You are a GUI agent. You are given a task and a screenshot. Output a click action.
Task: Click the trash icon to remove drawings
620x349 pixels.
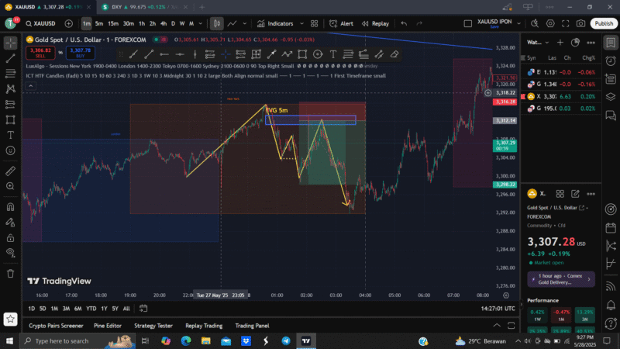(11, 272)
